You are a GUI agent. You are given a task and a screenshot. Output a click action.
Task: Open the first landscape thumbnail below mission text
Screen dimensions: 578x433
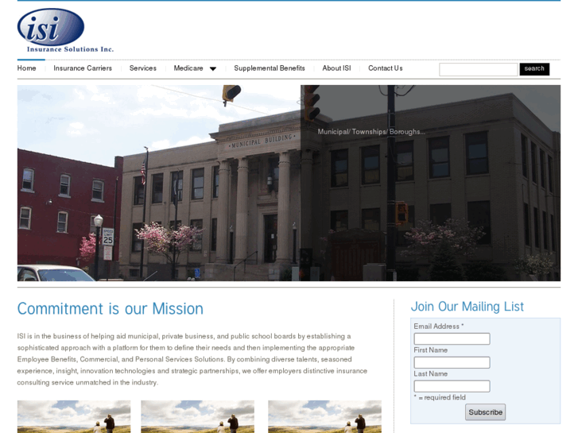tap(74, 416)
